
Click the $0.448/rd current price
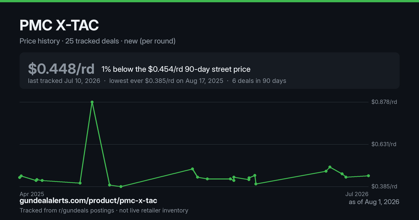[x=61, y=69]
